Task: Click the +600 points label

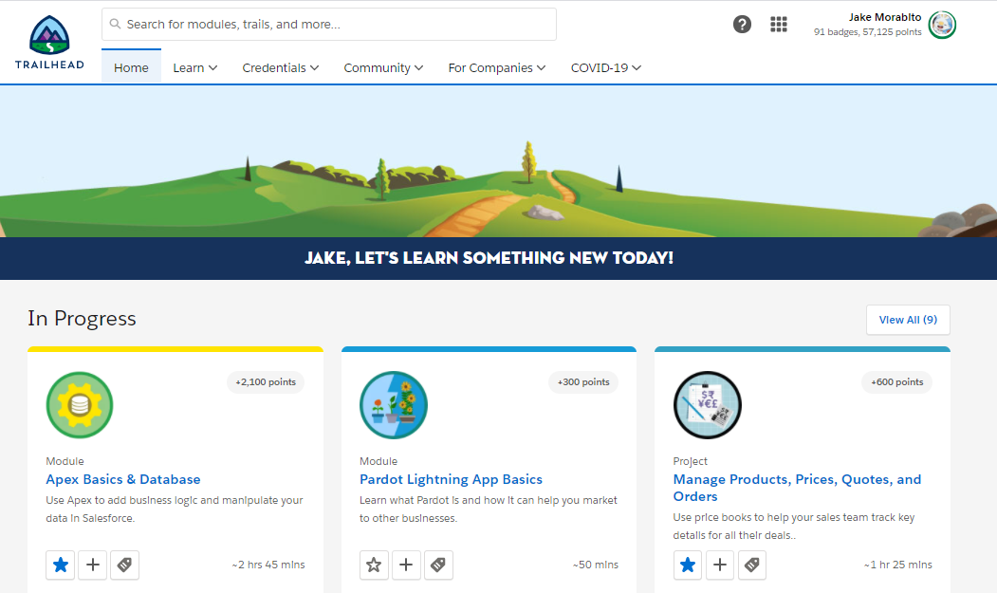Action: [x=897, y=381]
